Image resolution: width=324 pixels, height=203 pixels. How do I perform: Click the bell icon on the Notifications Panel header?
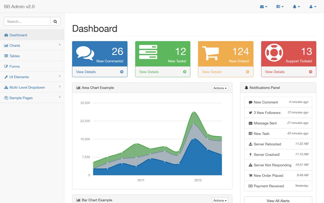(246, 88)
